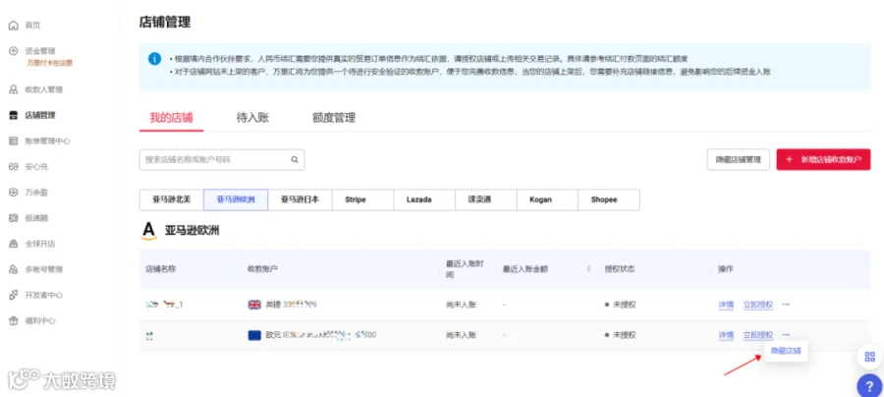884x397 pixels.
Task: Click 尚未入账 in the 英镑 row
Action: click(461, 305)
